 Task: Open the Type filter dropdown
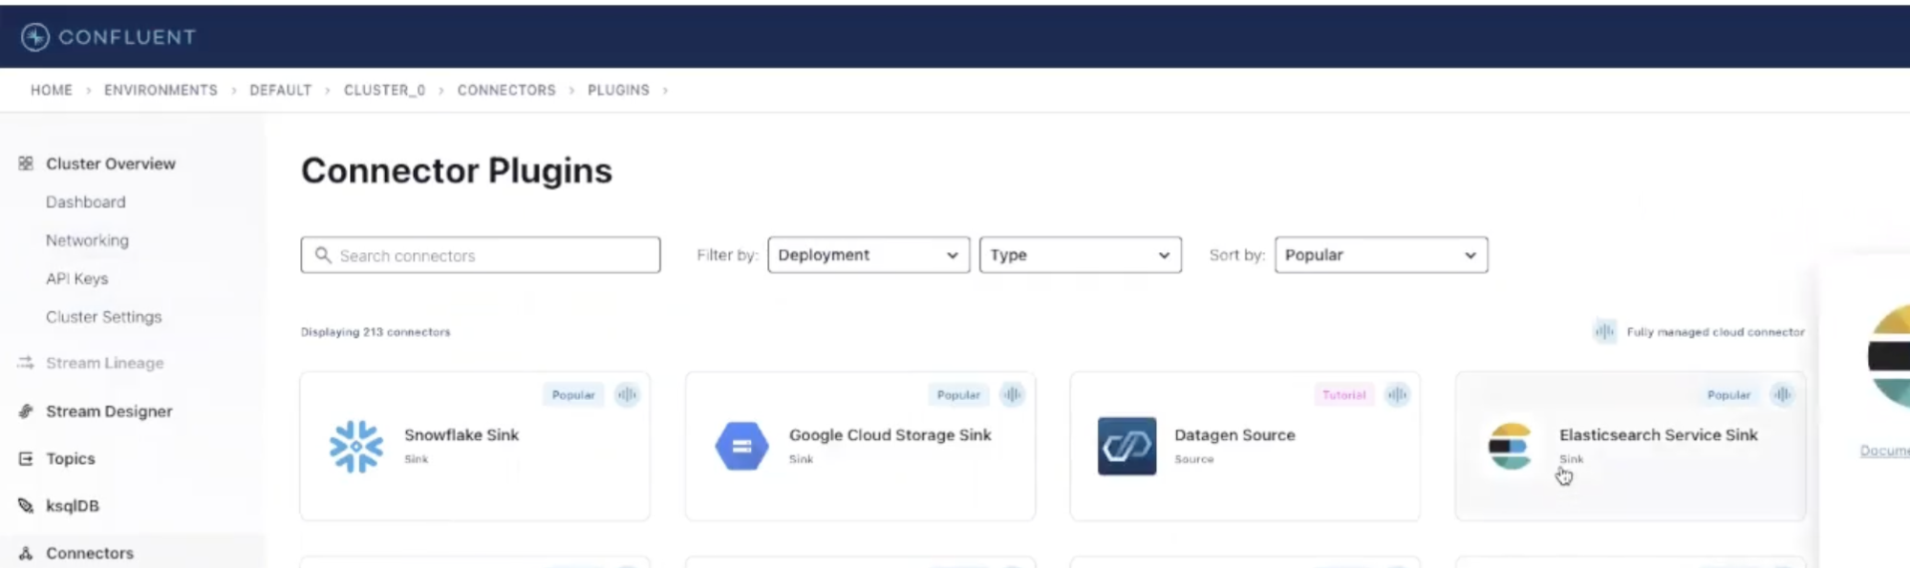[1081, 255]
